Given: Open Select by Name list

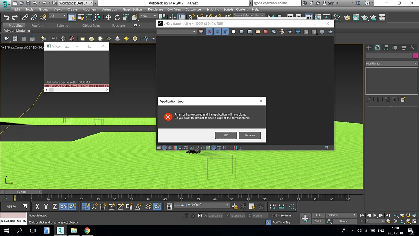Looking at the screenshot, I should 81,17.
